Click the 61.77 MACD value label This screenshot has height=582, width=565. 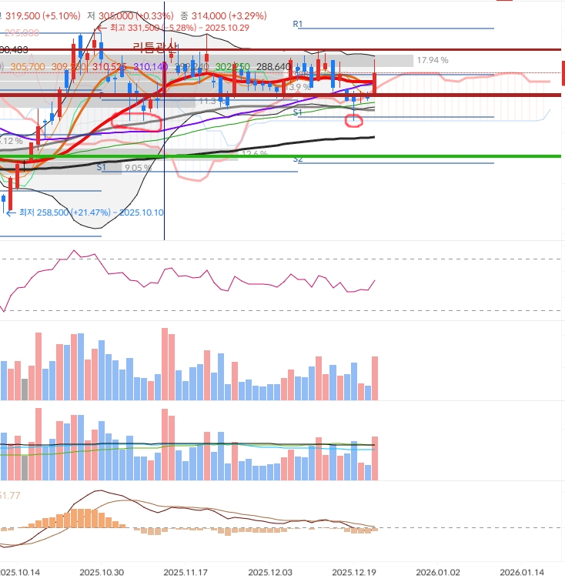click(x=12, y=494)
